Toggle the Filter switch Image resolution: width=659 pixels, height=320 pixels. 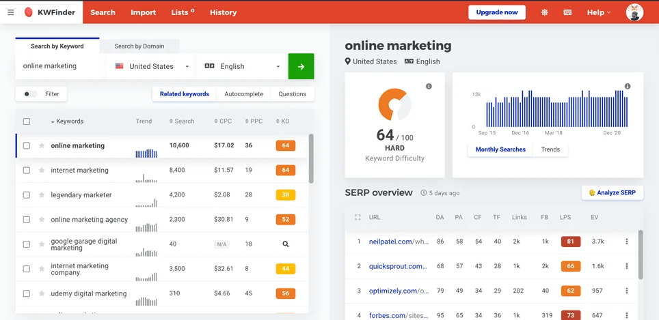click(x=30, y=94)
